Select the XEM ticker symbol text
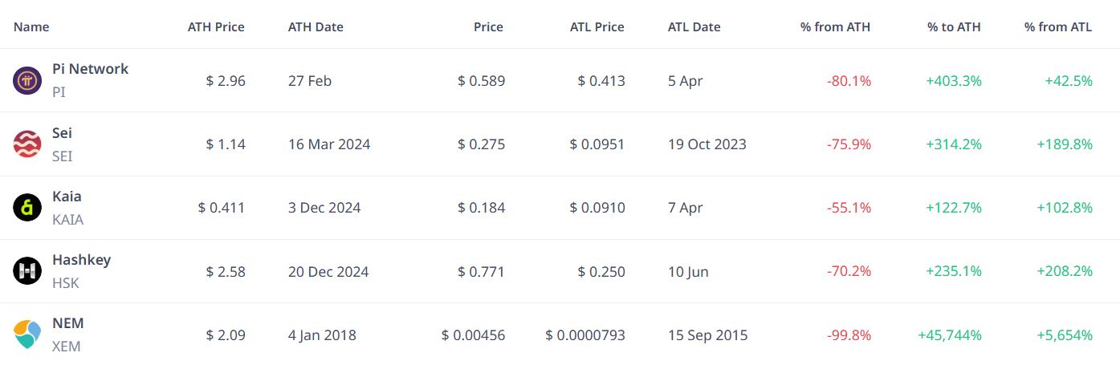Viewport: 1120px width, 365px height. 67,347
